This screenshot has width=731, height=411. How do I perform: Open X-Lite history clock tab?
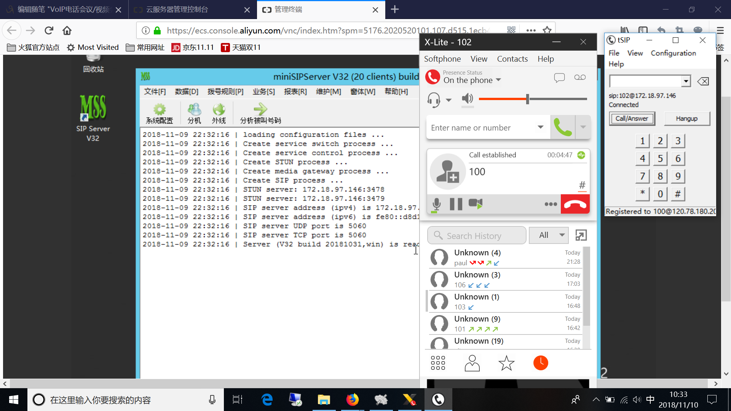pos(541,363)
